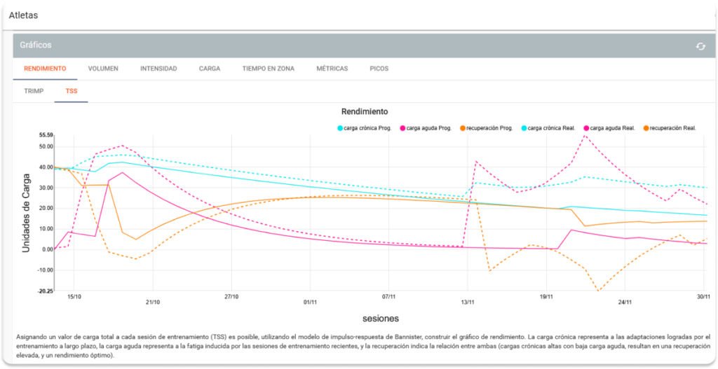
Task: Click the sesiones x-axis label
Action: click(381, 319)
